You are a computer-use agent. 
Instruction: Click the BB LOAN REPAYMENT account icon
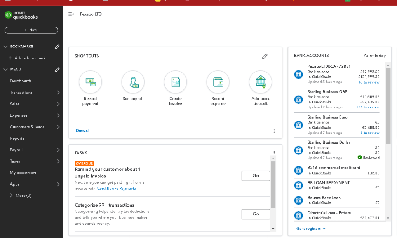coord(298,185)
